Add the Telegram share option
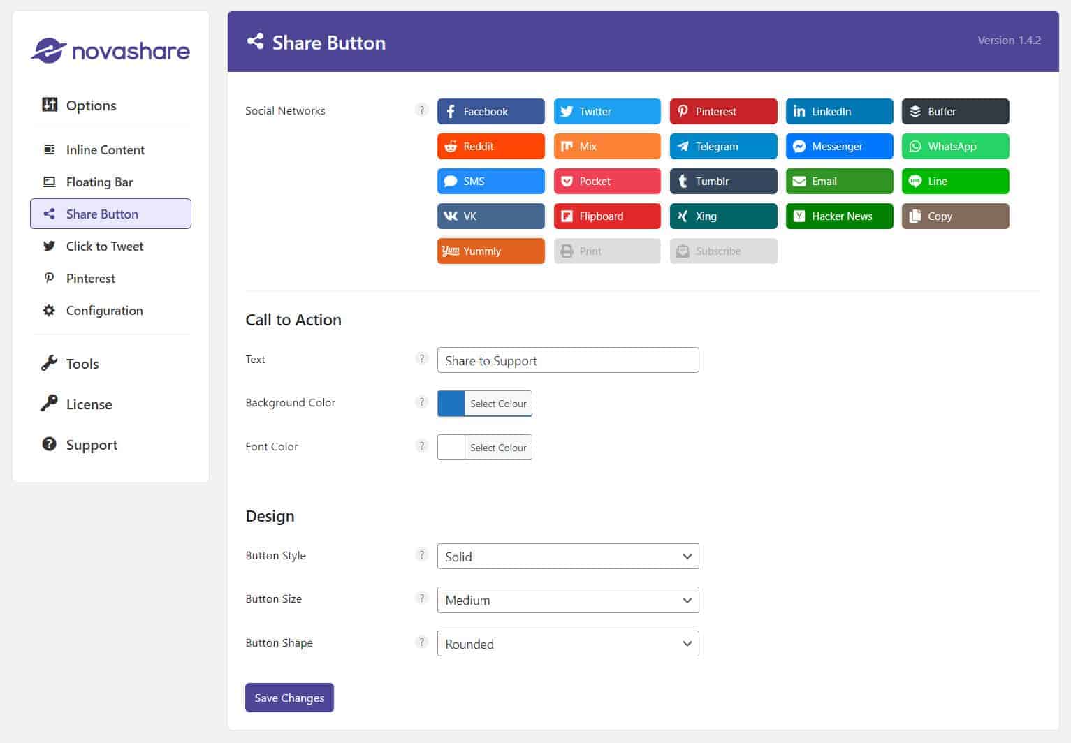1071x743 pixels. click(x=722, y=146)
